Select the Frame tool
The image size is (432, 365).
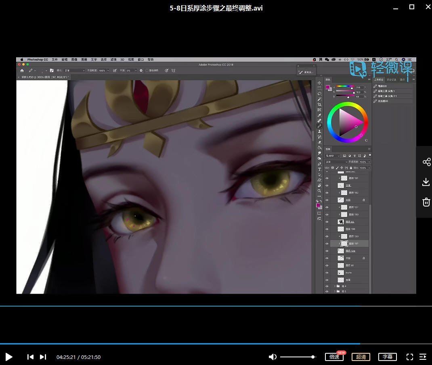pos(319,110)
